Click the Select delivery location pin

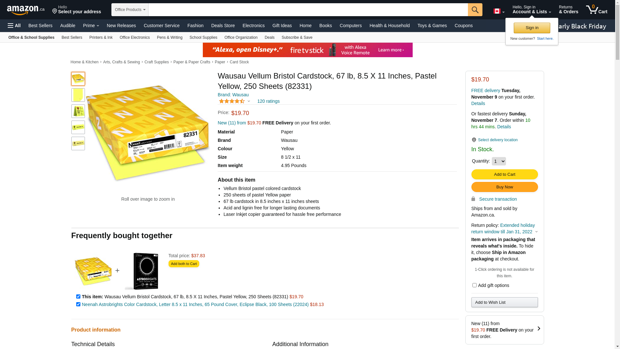pos(474,140)
